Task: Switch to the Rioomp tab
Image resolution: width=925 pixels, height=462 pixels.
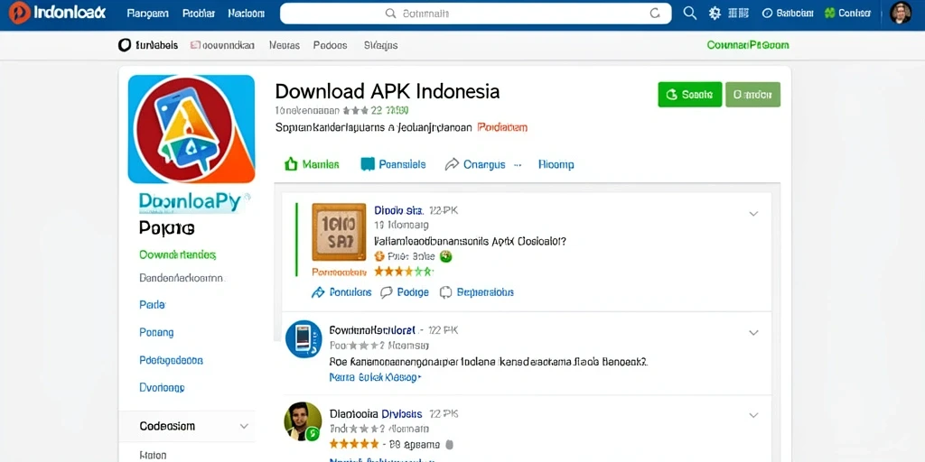Action: [x=556, y=164]
